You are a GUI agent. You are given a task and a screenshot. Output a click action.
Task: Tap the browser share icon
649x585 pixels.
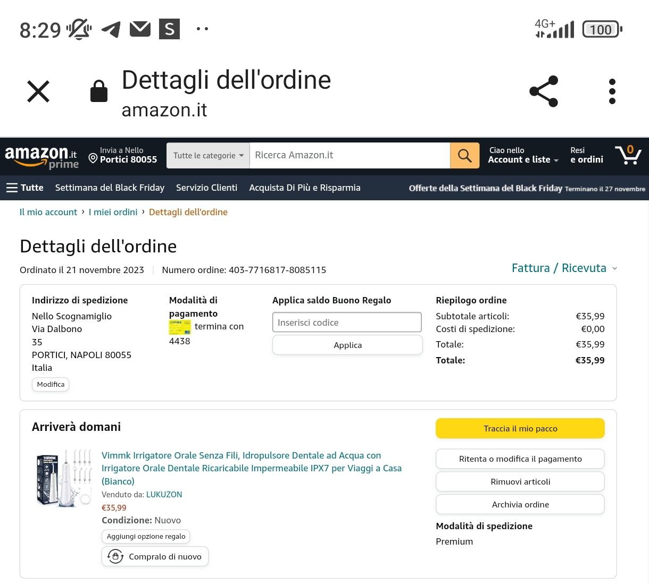544,91
